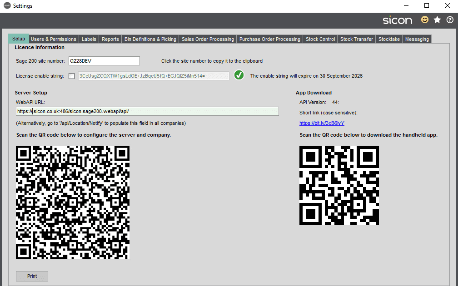Open the Purchase Order Processing tab

coord(269,39)
